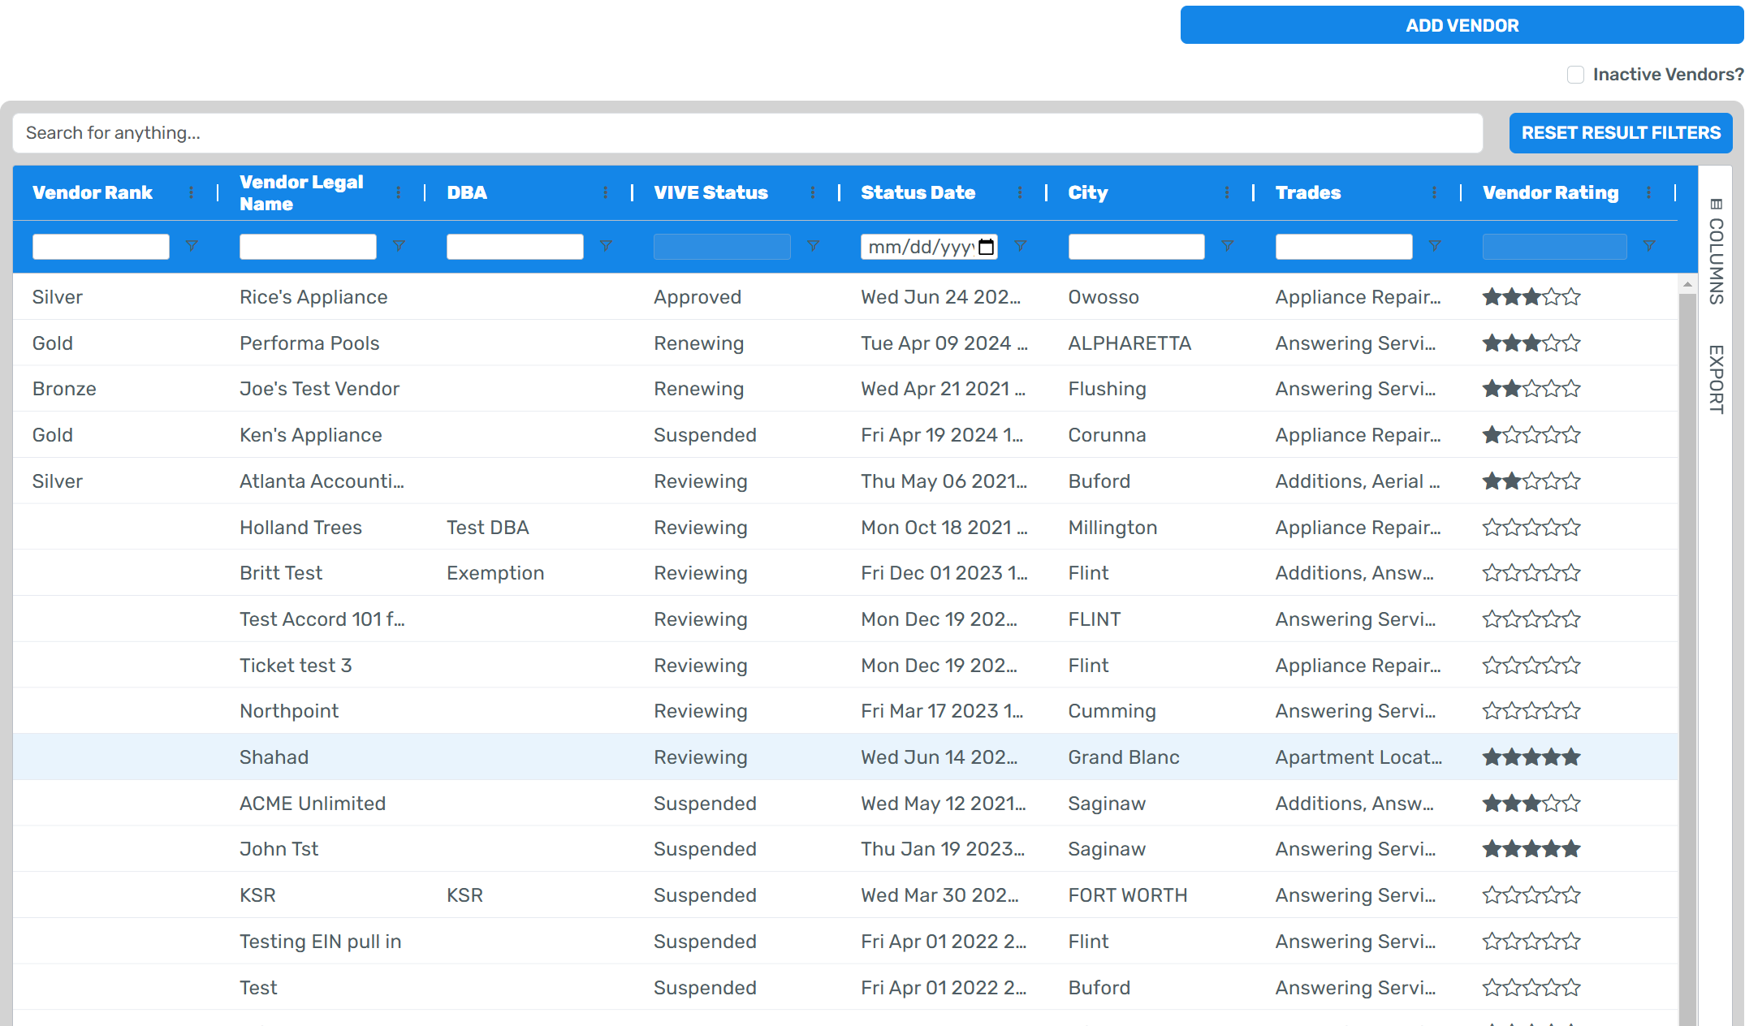1745x1026 pixels.
Task: Open Vendor Rank column menu icon
Action: click(x=191, y=192)
